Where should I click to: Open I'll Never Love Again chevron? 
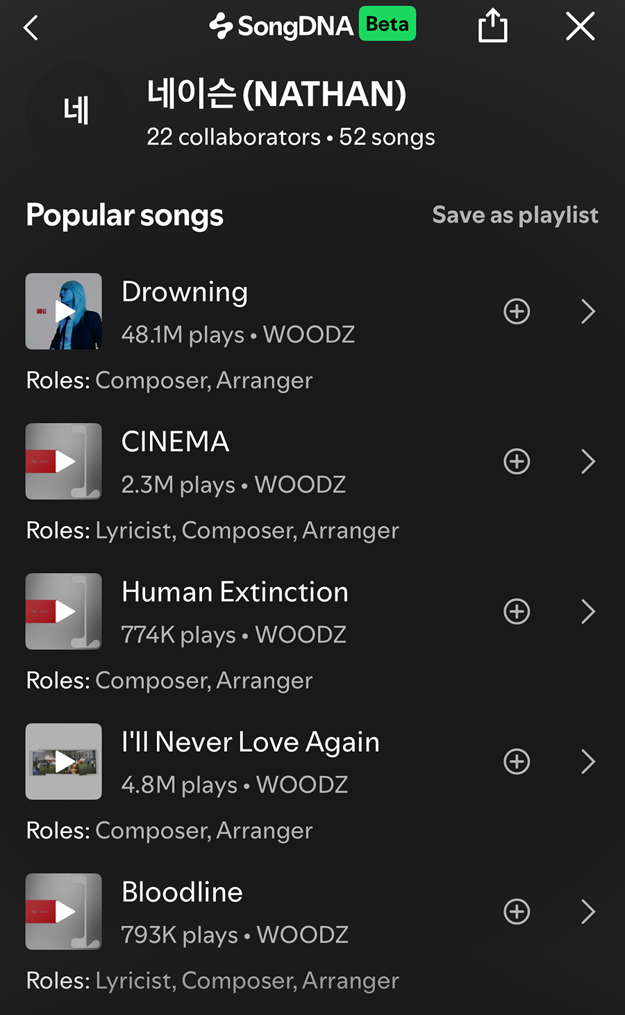click(588, 761)
